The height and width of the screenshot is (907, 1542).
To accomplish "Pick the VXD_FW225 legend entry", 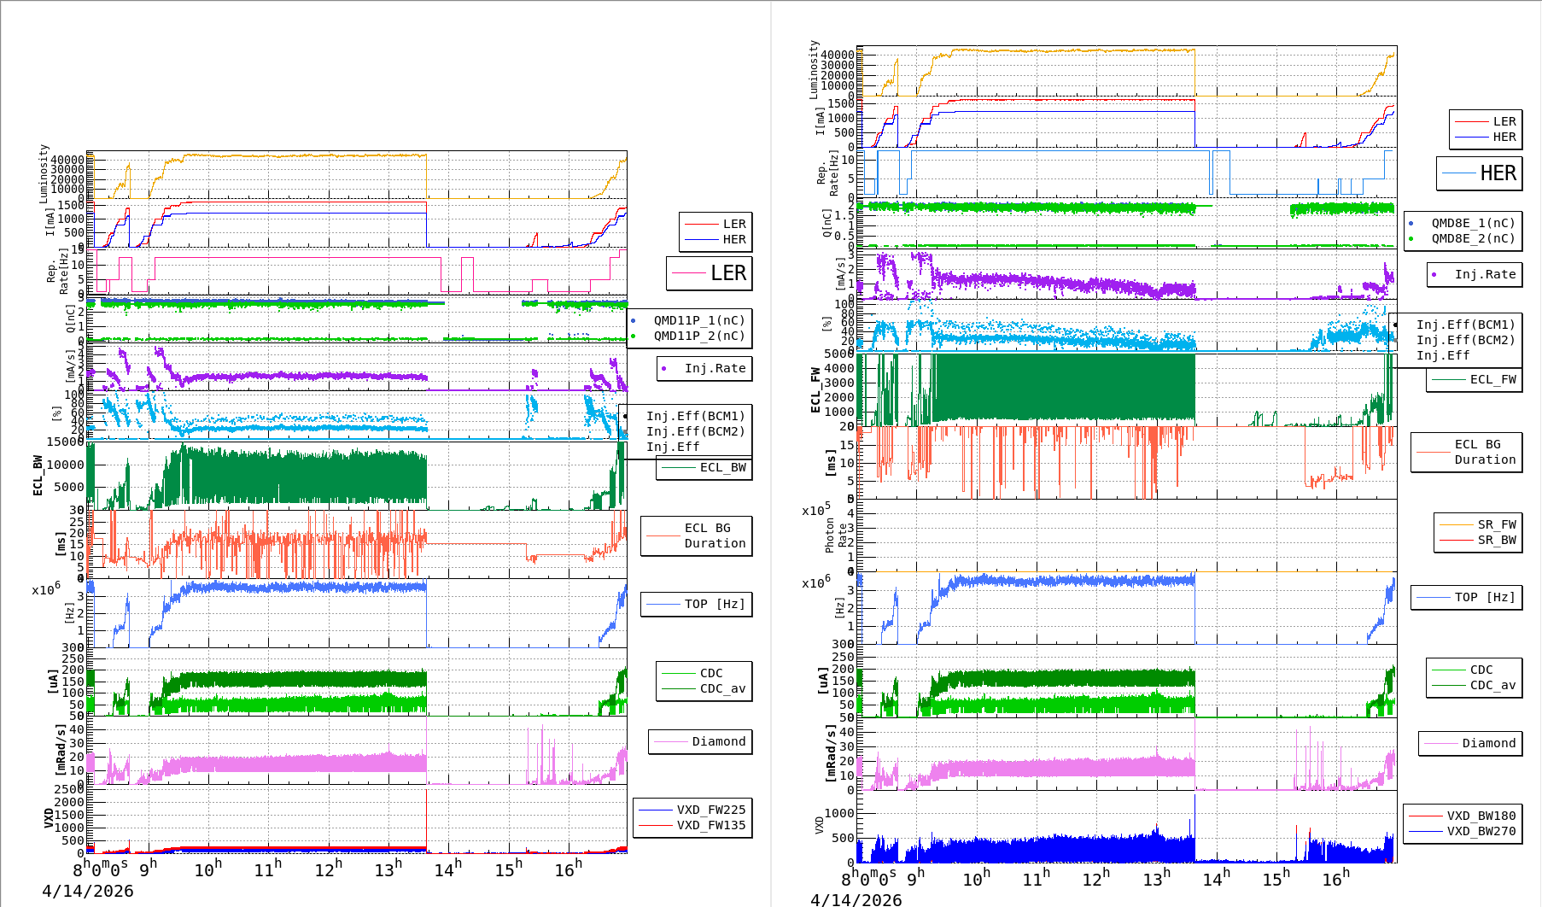I will coord(692,810).
